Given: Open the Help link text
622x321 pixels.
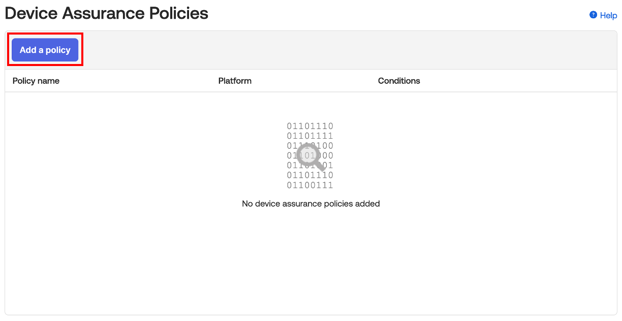Looking at the screenshot, I should click(x=608, y=15).
